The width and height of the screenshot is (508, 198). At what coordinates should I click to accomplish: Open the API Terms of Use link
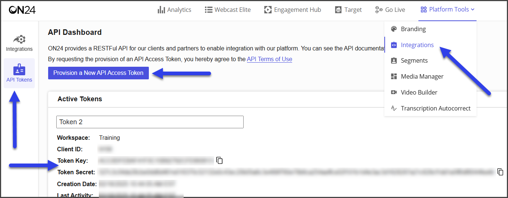coord(270,59)
